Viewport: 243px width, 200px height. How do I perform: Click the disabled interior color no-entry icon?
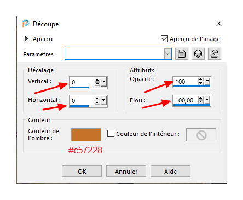click(x=201, y=135)
